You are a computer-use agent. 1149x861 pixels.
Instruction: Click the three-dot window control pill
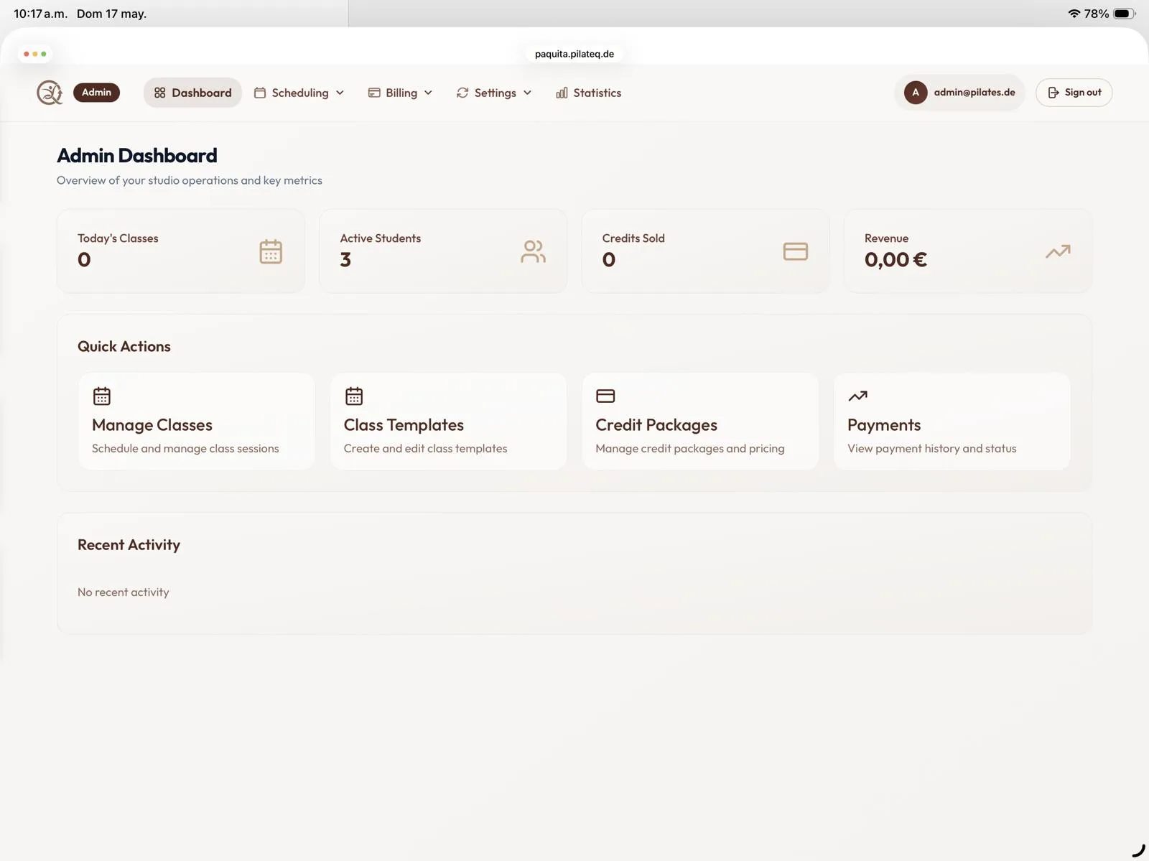point(34,54)
